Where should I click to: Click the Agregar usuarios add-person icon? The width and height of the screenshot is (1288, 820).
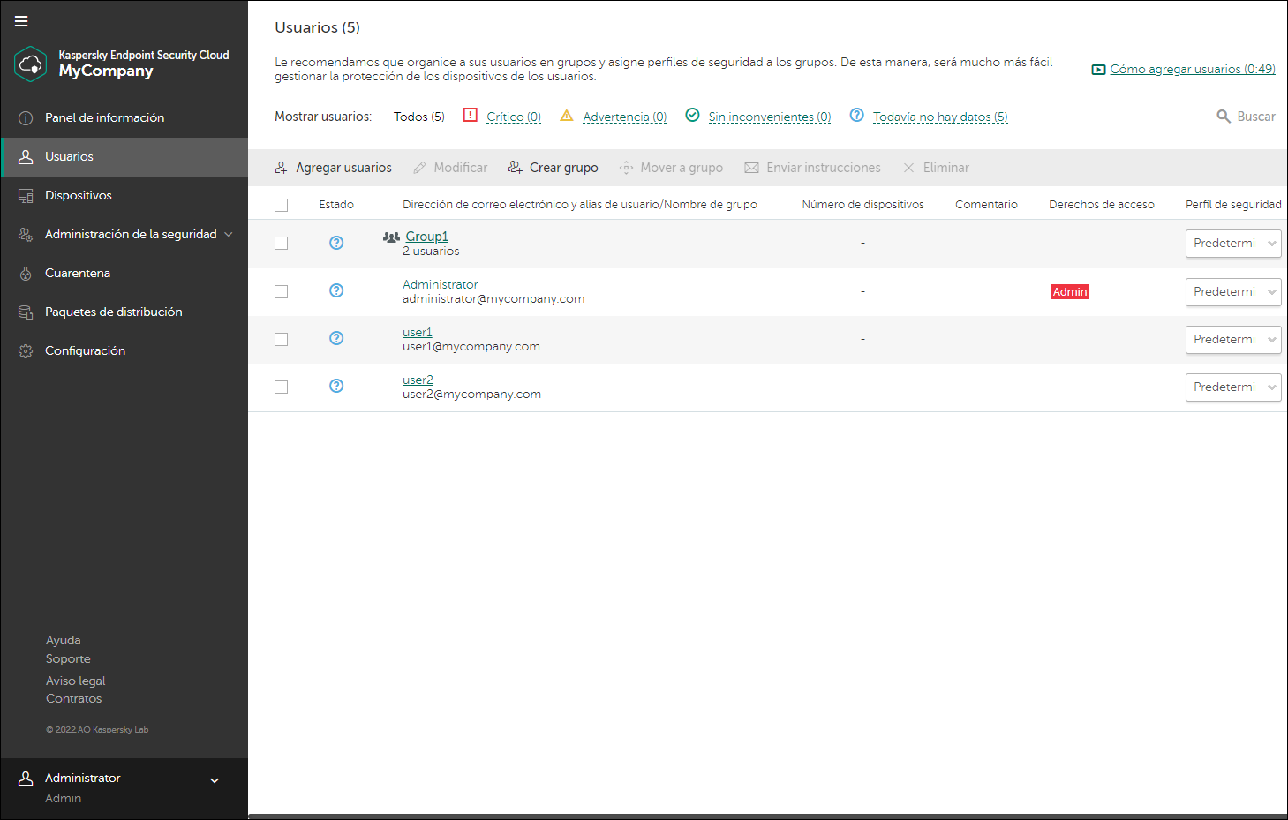point(281,168)
